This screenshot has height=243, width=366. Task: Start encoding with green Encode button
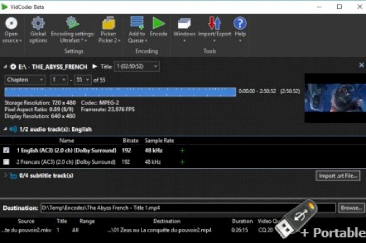pos(159,24)
